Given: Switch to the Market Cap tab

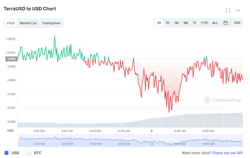Looking at the screenshot, I should point(28,23).
